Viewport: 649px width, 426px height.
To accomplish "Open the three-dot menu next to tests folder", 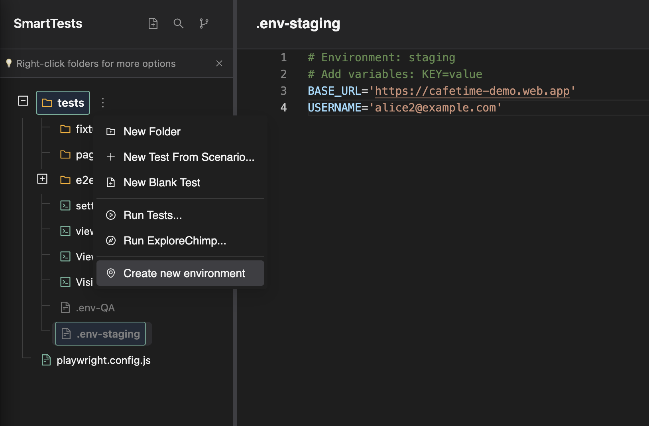I will [x=103, y=103].
